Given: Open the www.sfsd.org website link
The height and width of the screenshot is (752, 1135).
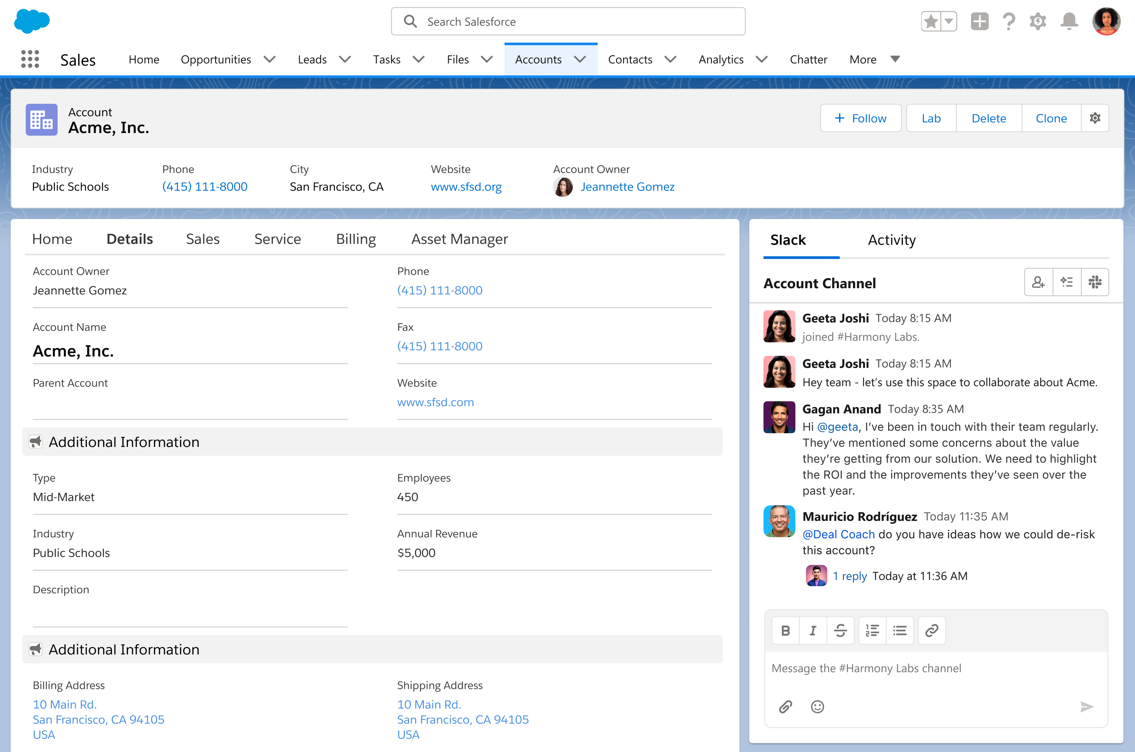Looking at the screenshot, I should coord(466,187).
